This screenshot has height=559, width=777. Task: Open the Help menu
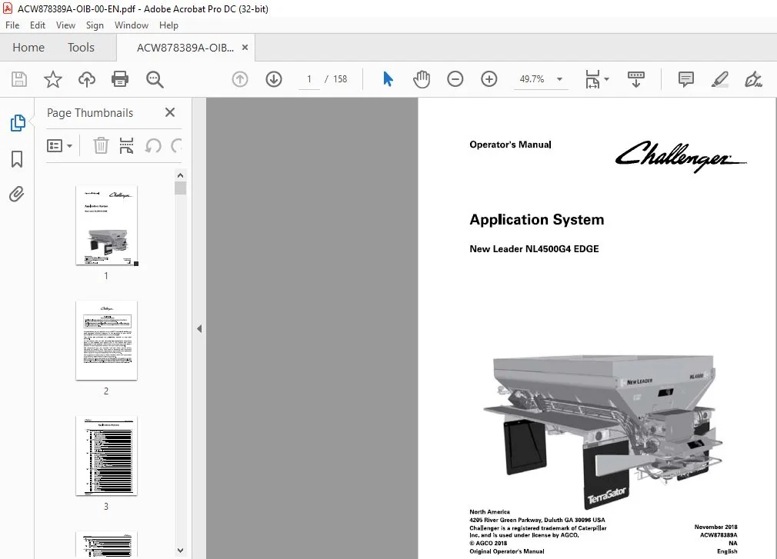(x=168, y=25)
